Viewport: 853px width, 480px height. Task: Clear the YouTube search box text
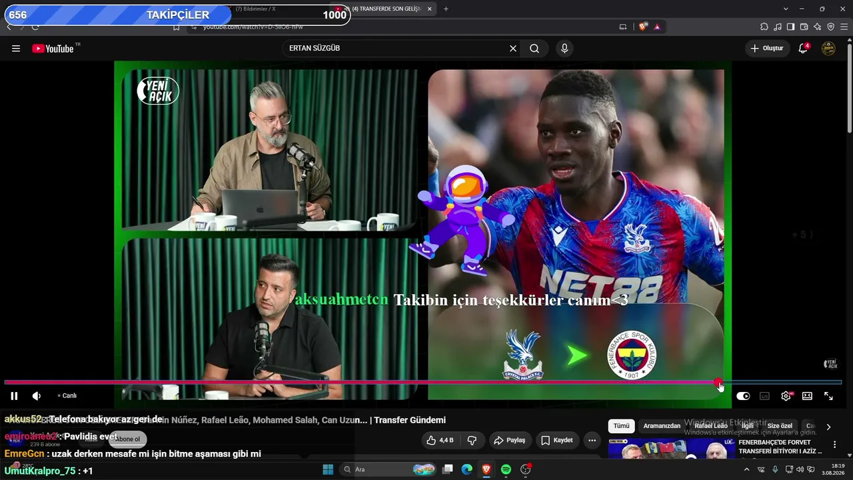pos(513,49)
